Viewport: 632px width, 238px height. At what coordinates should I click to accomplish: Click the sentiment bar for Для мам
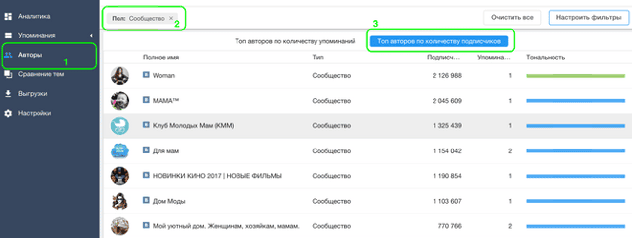click(576, 150)
